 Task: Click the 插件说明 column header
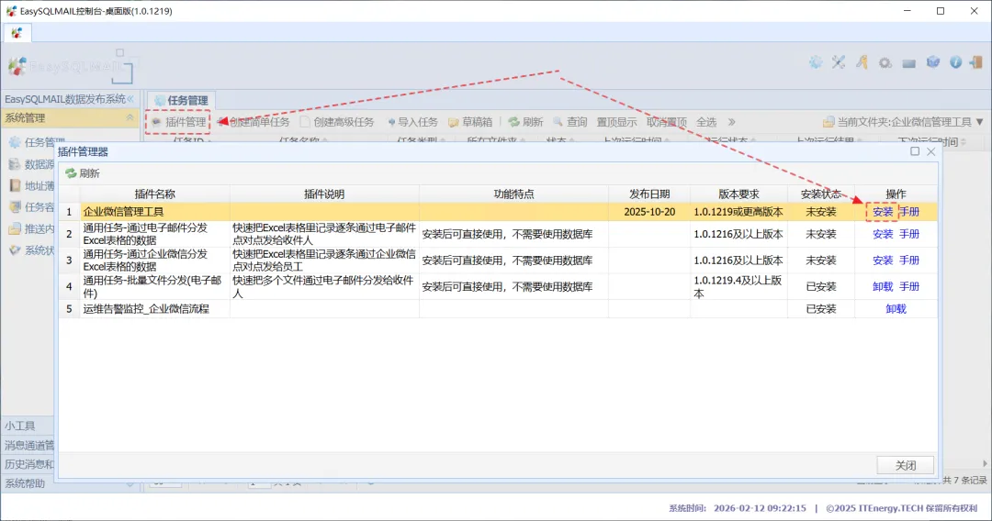(324, 194)
